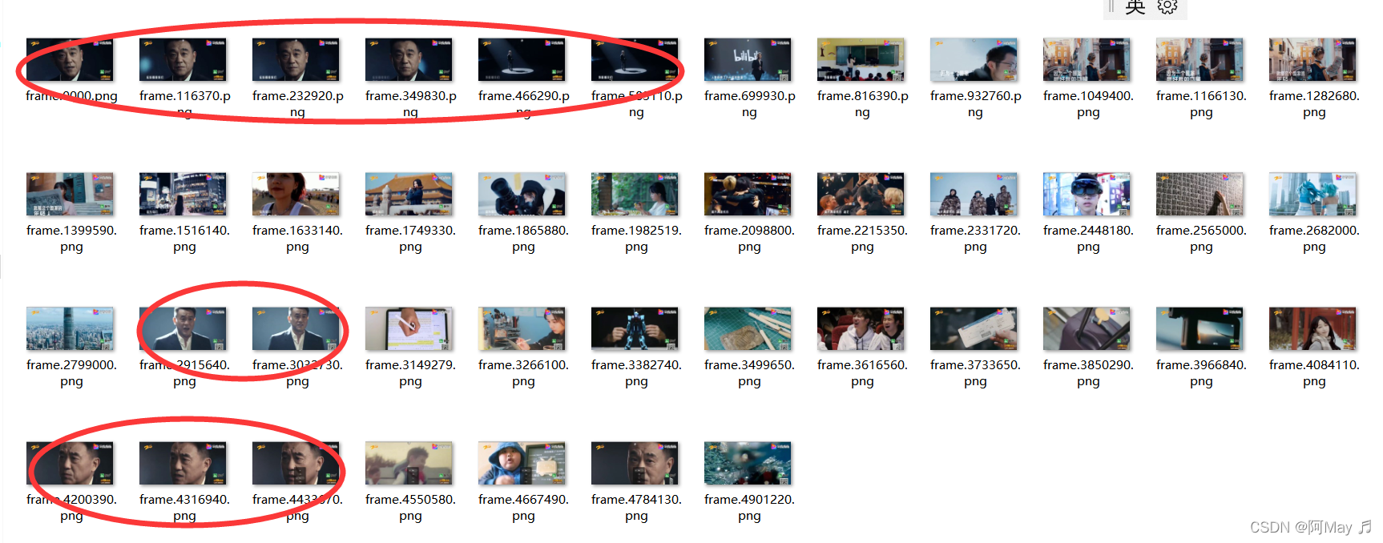
Task: Select thumbnail of frame.466290.png
Action: 522,60
